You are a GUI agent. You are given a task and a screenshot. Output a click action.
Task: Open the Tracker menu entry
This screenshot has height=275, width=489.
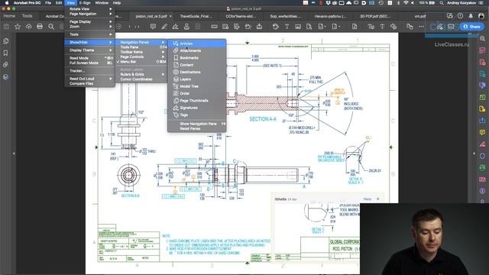point(89,71)
